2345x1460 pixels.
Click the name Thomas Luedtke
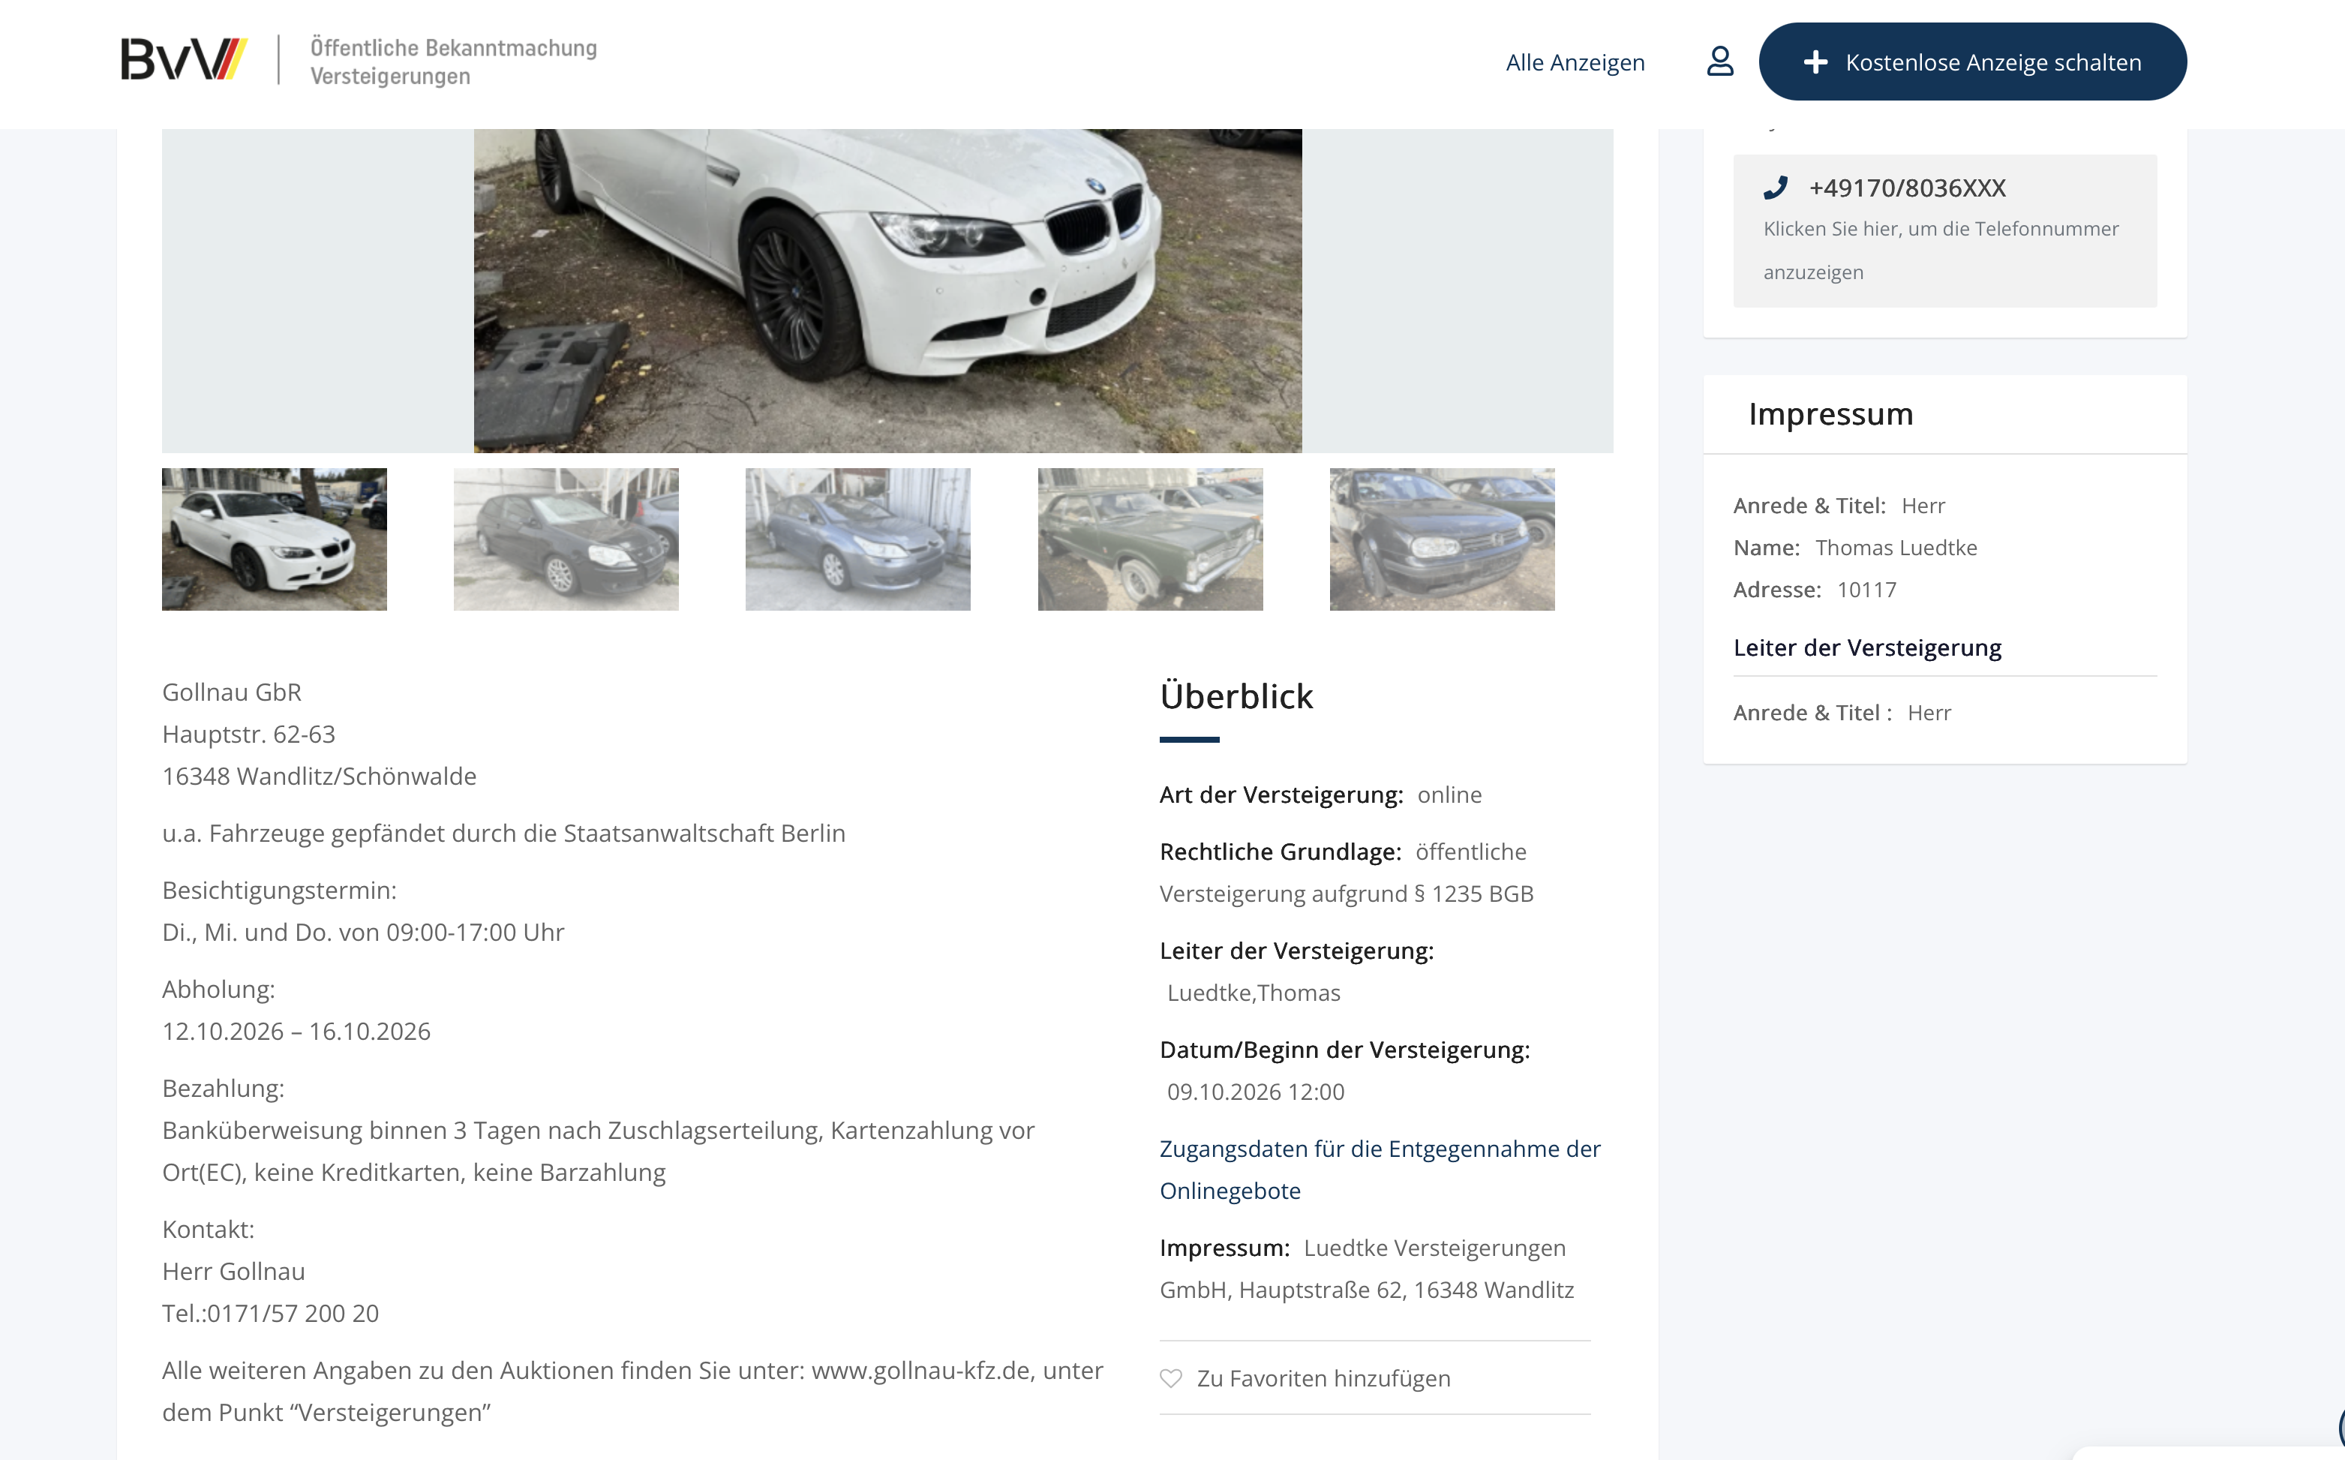tap(1895, 548)
